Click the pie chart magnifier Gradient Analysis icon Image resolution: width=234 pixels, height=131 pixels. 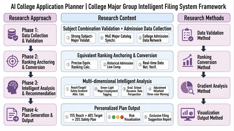(187, 88)
